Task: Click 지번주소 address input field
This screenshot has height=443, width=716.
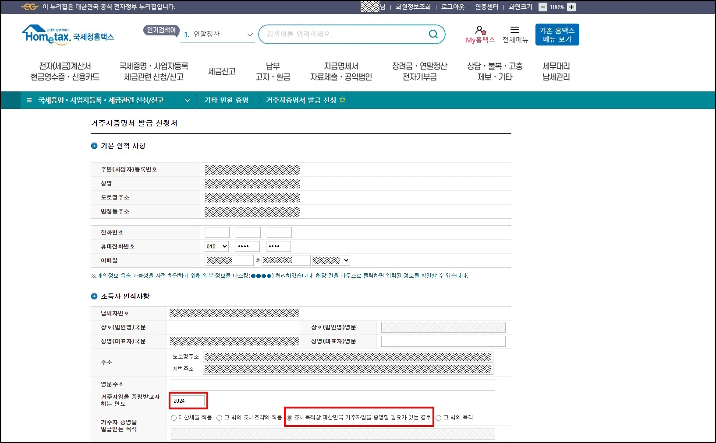Action: (348, 369)
